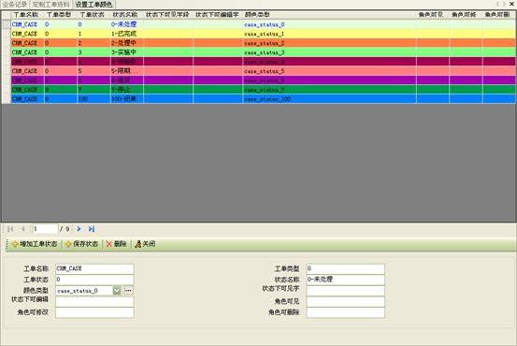Click 关闭 close button in toolbar

145,244
